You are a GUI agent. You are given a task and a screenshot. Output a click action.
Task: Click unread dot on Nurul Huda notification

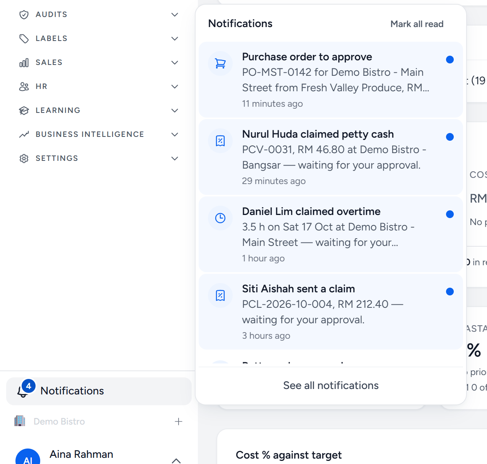[x=450, y=137]
